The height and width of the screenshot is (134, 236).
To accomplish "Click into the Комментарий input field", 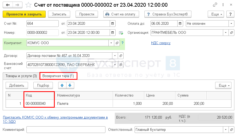I will pos(66,129).
